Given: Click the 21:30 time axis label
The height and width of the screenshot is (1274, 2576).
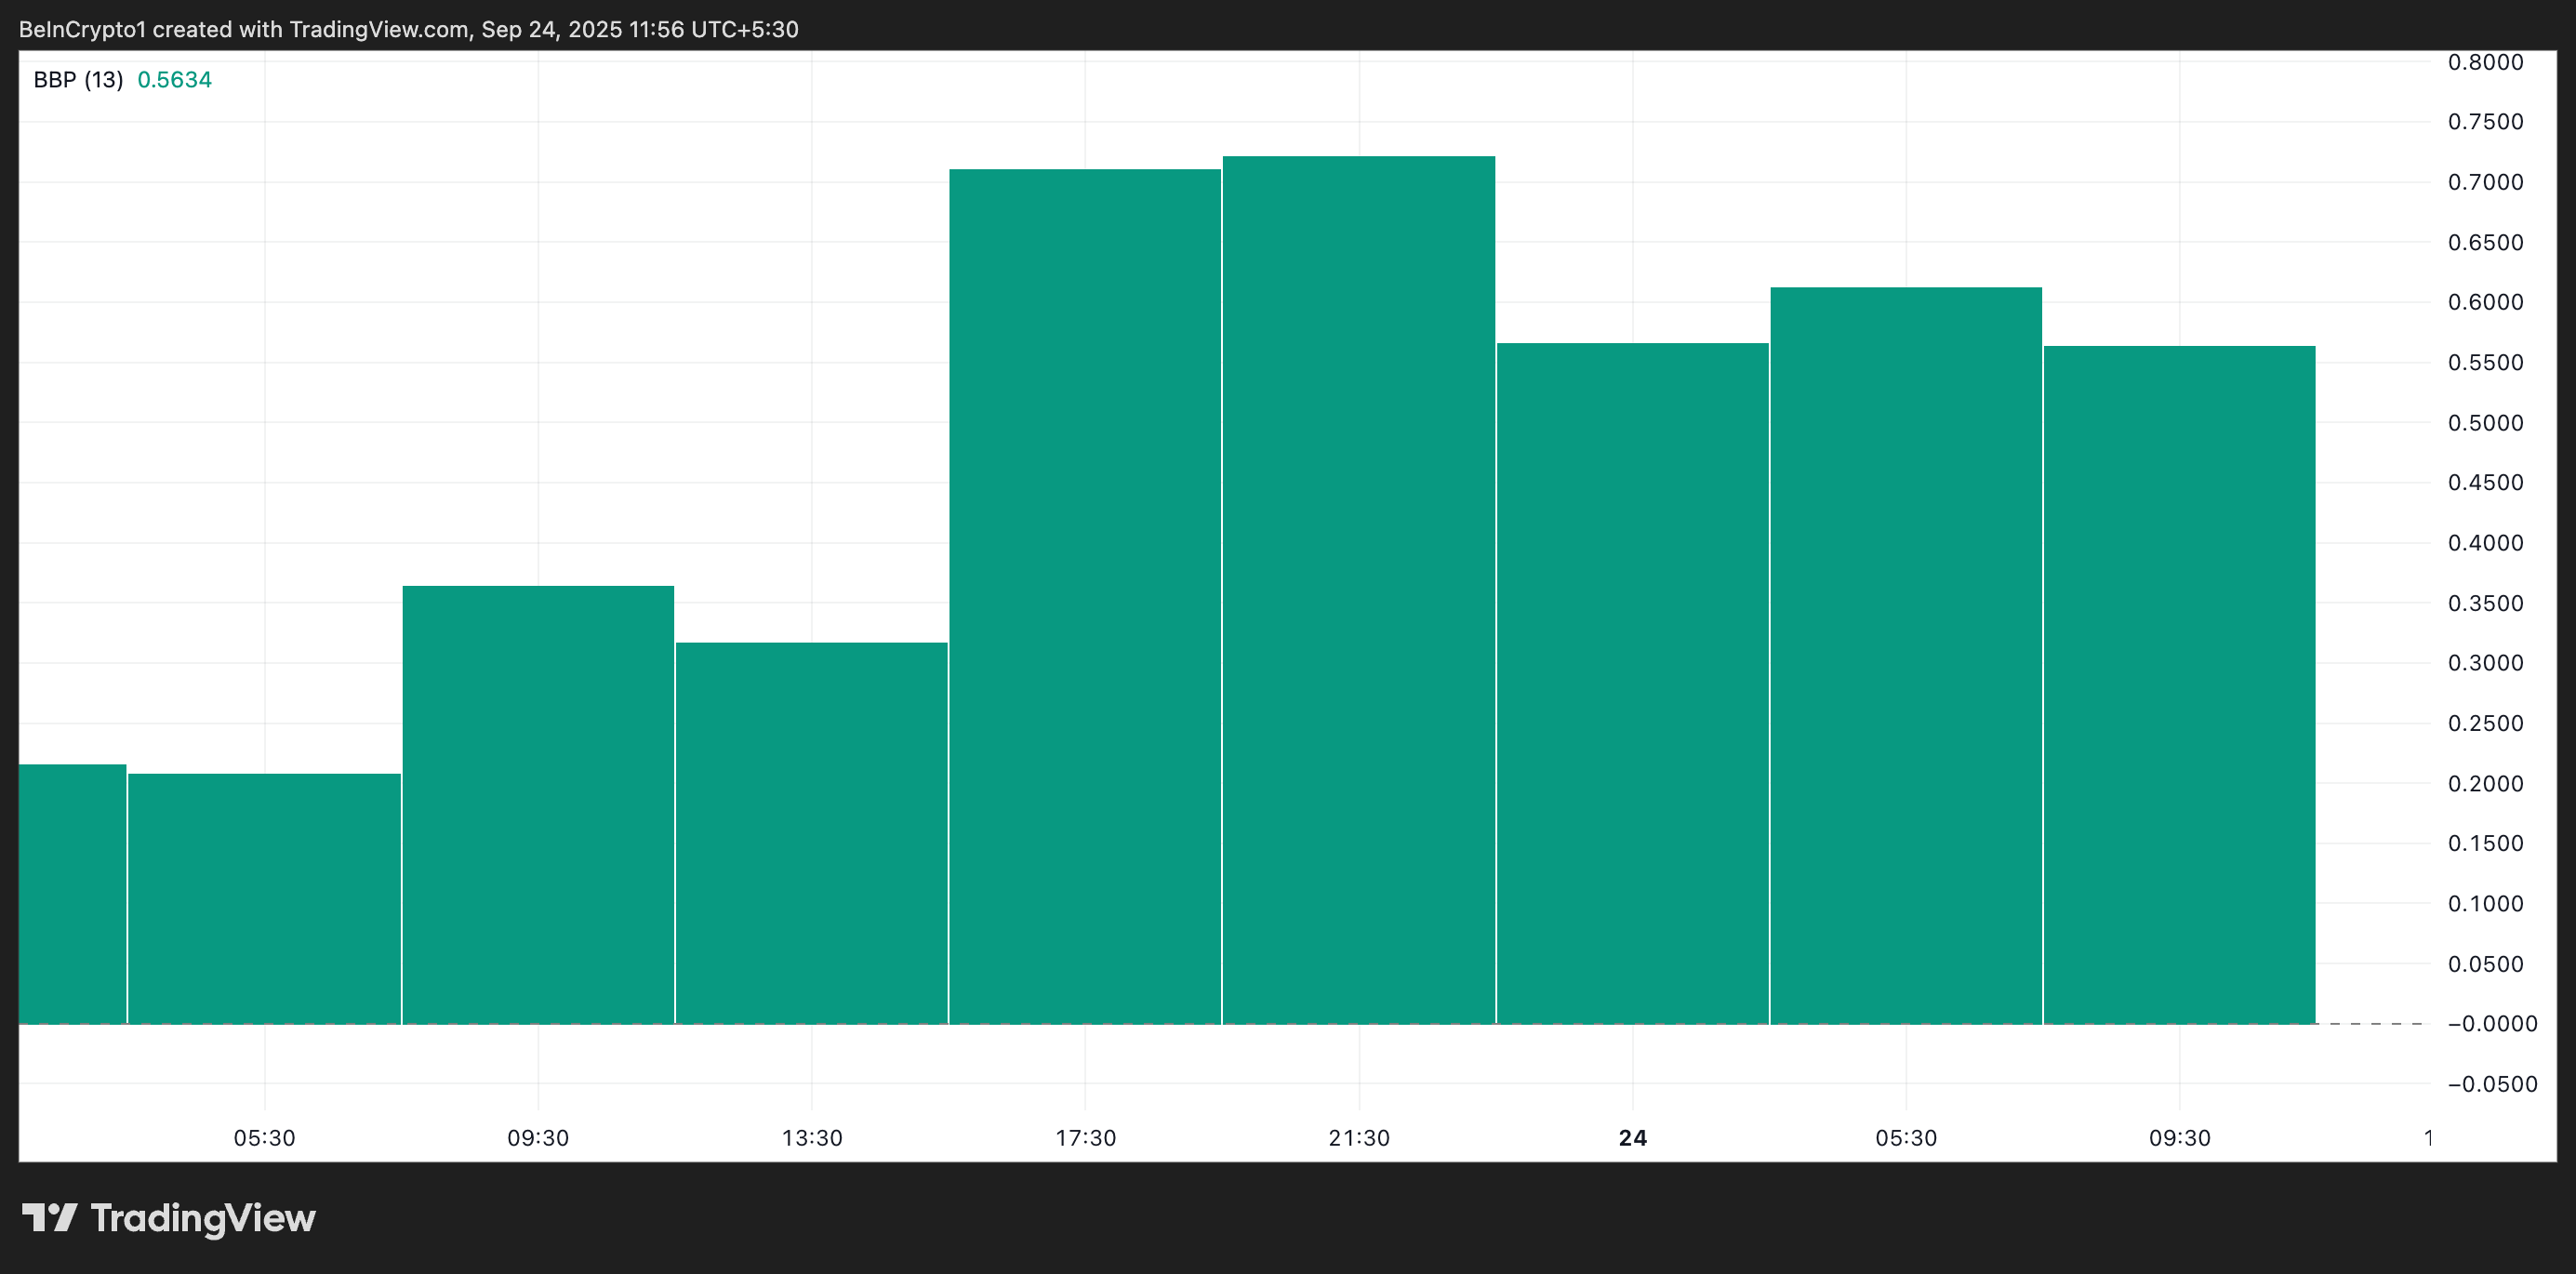Looking at the screenshot, I should 1358,1138.
